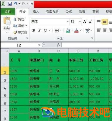This screenshot has height=121, width=112.
Task: Click the Save icon in quick access toolbar
Action: 10,4
